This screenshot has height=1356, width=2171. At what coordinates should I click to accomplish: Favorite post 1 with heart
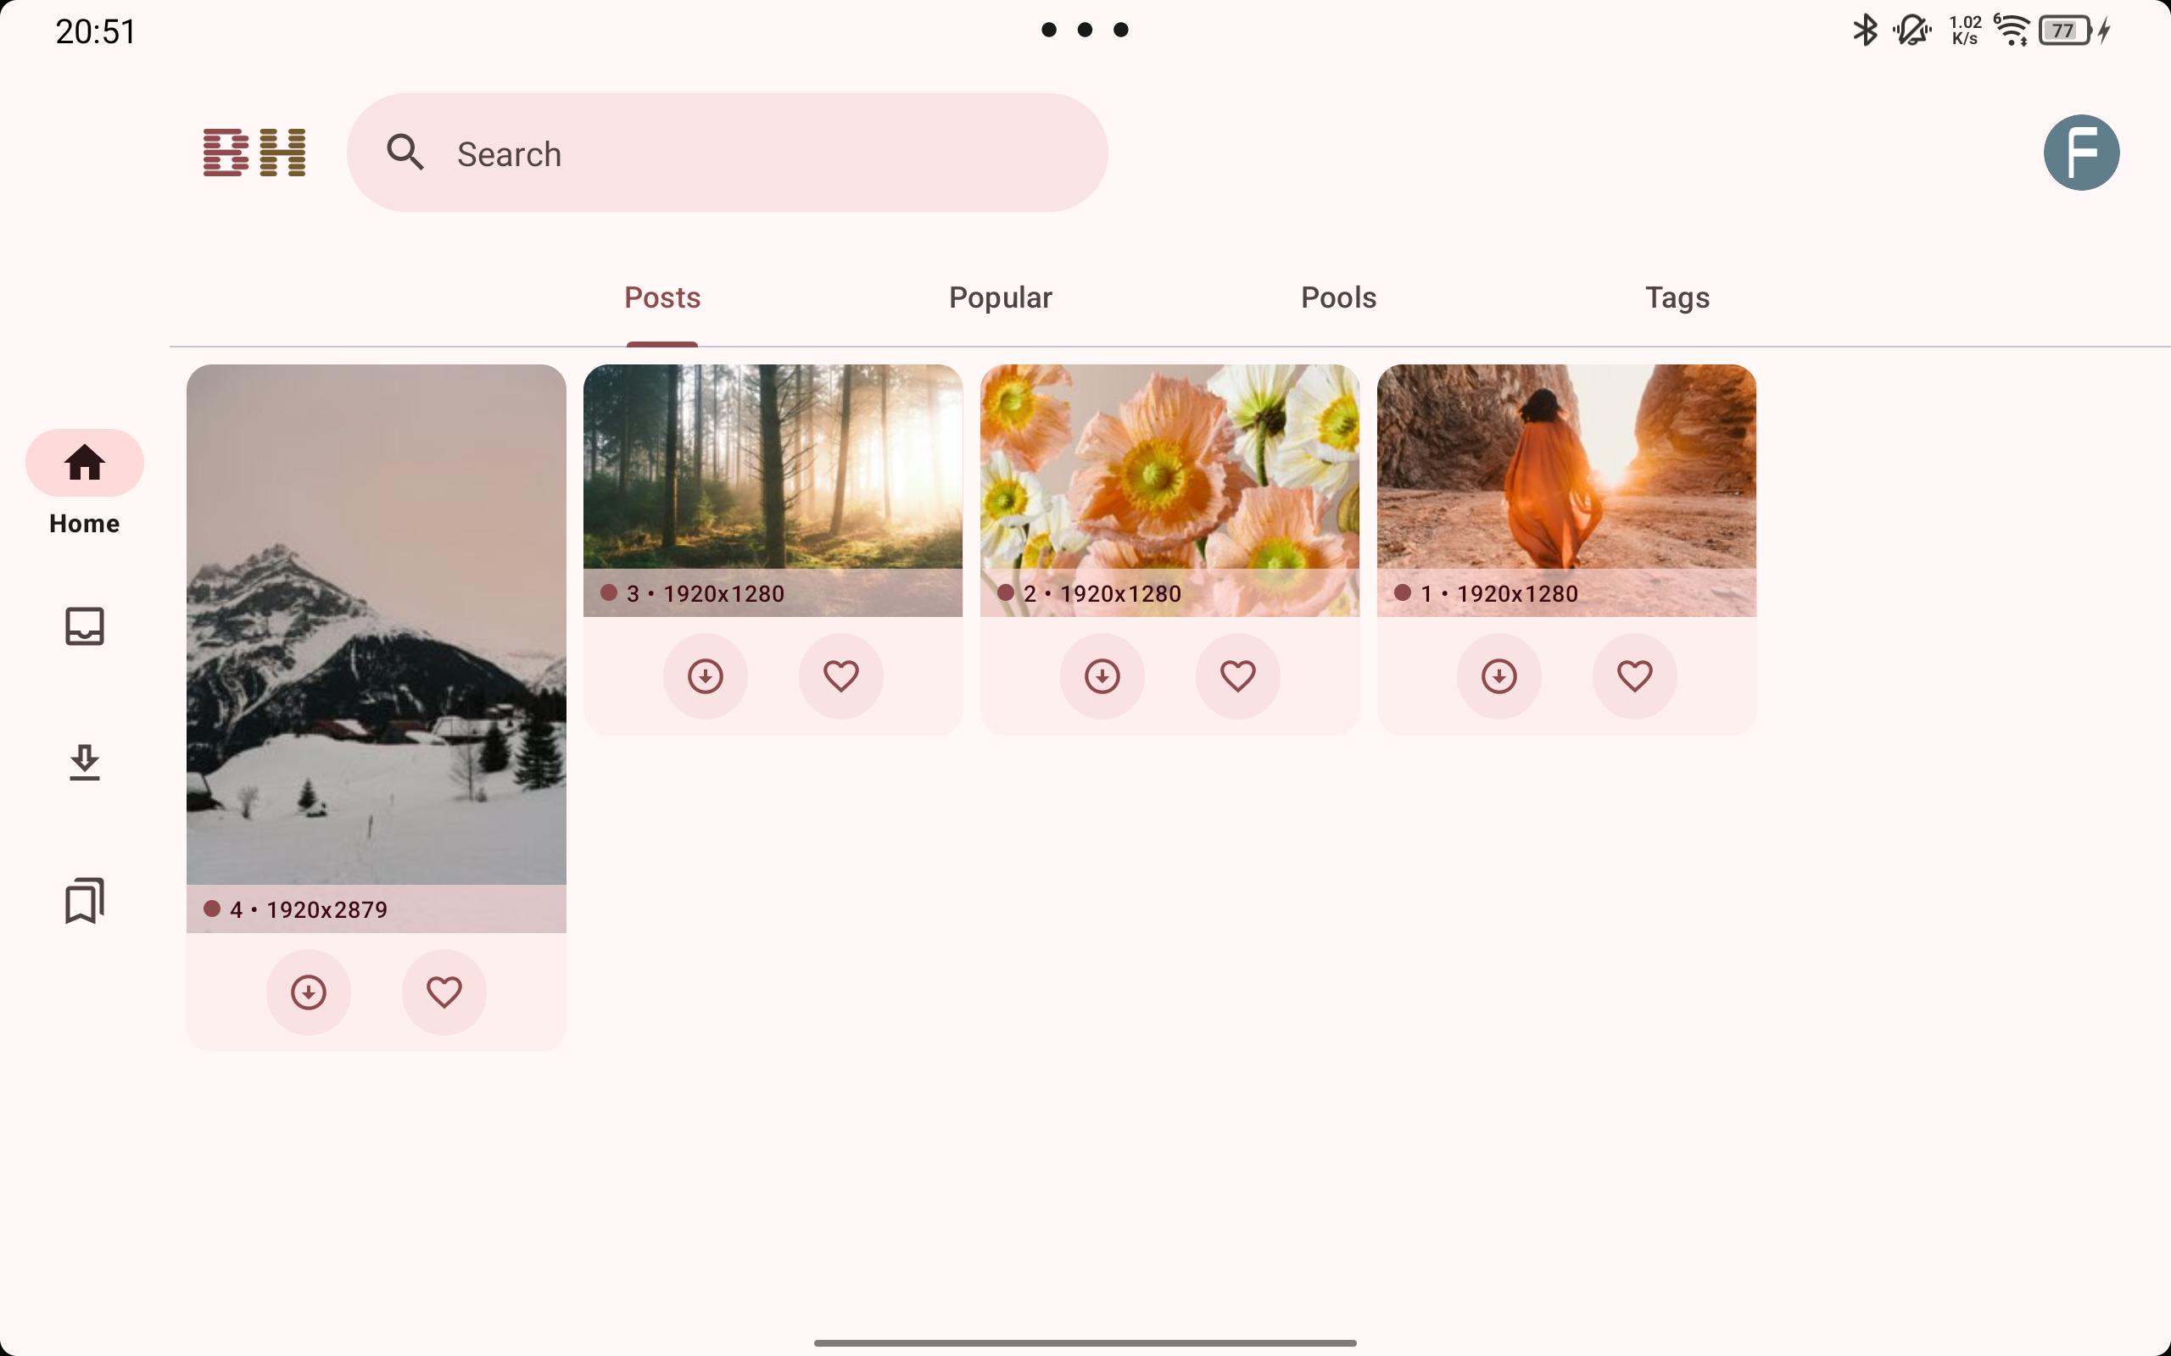coord(1634,676)
